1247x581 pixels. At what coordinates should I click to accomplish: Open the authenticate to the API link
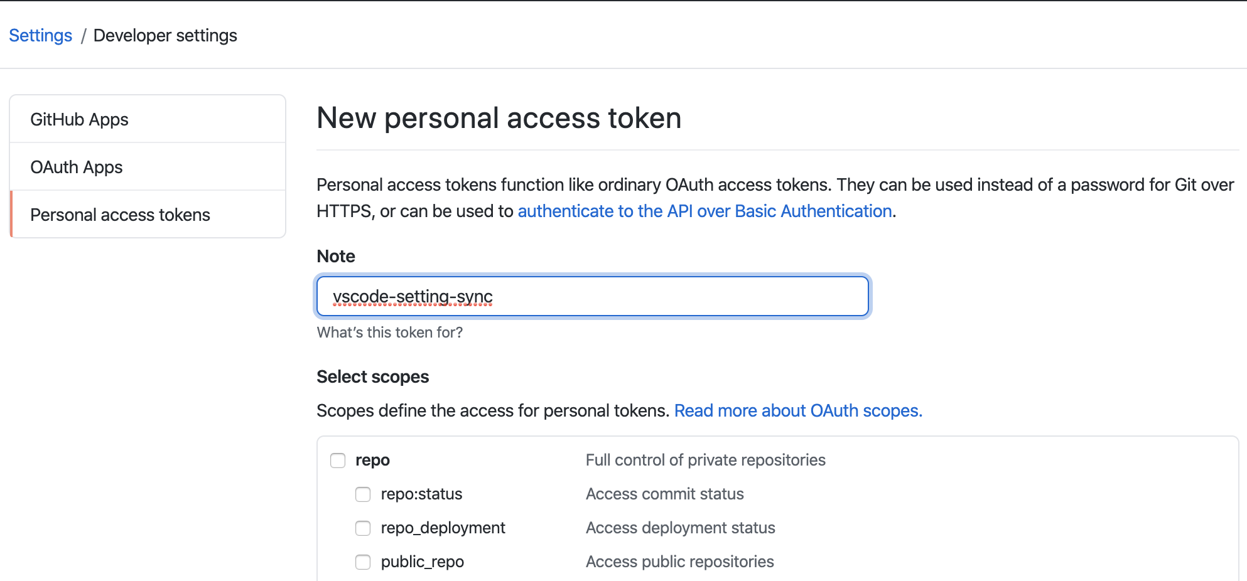point(704,211)
